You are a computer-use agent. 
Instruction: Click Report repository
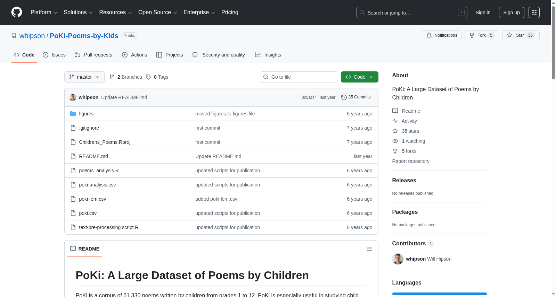click(x=411, y=161)
